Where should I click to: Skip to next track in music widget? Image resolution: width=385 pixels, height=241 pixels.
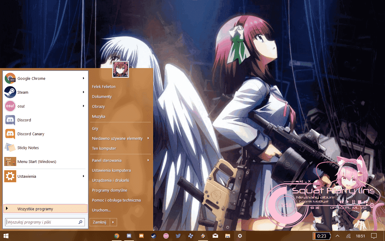point(365,202)
